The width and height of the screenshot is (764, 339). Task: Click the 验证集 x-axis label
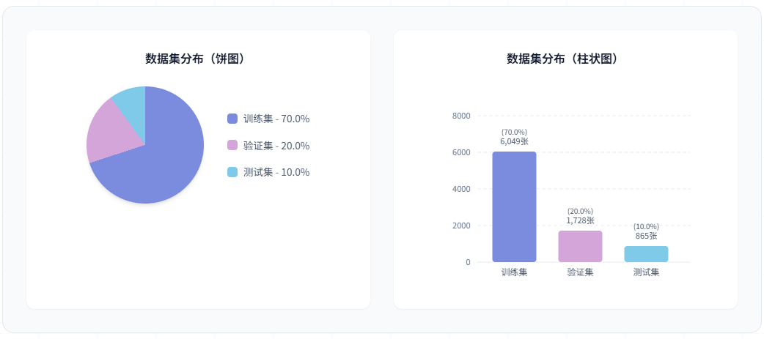click(580, 272)
